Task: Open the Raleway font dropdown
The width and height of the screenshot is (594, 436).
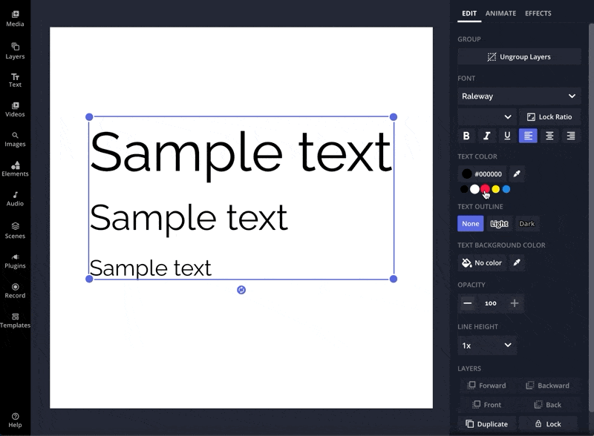Action: click(x=519, y=96)
